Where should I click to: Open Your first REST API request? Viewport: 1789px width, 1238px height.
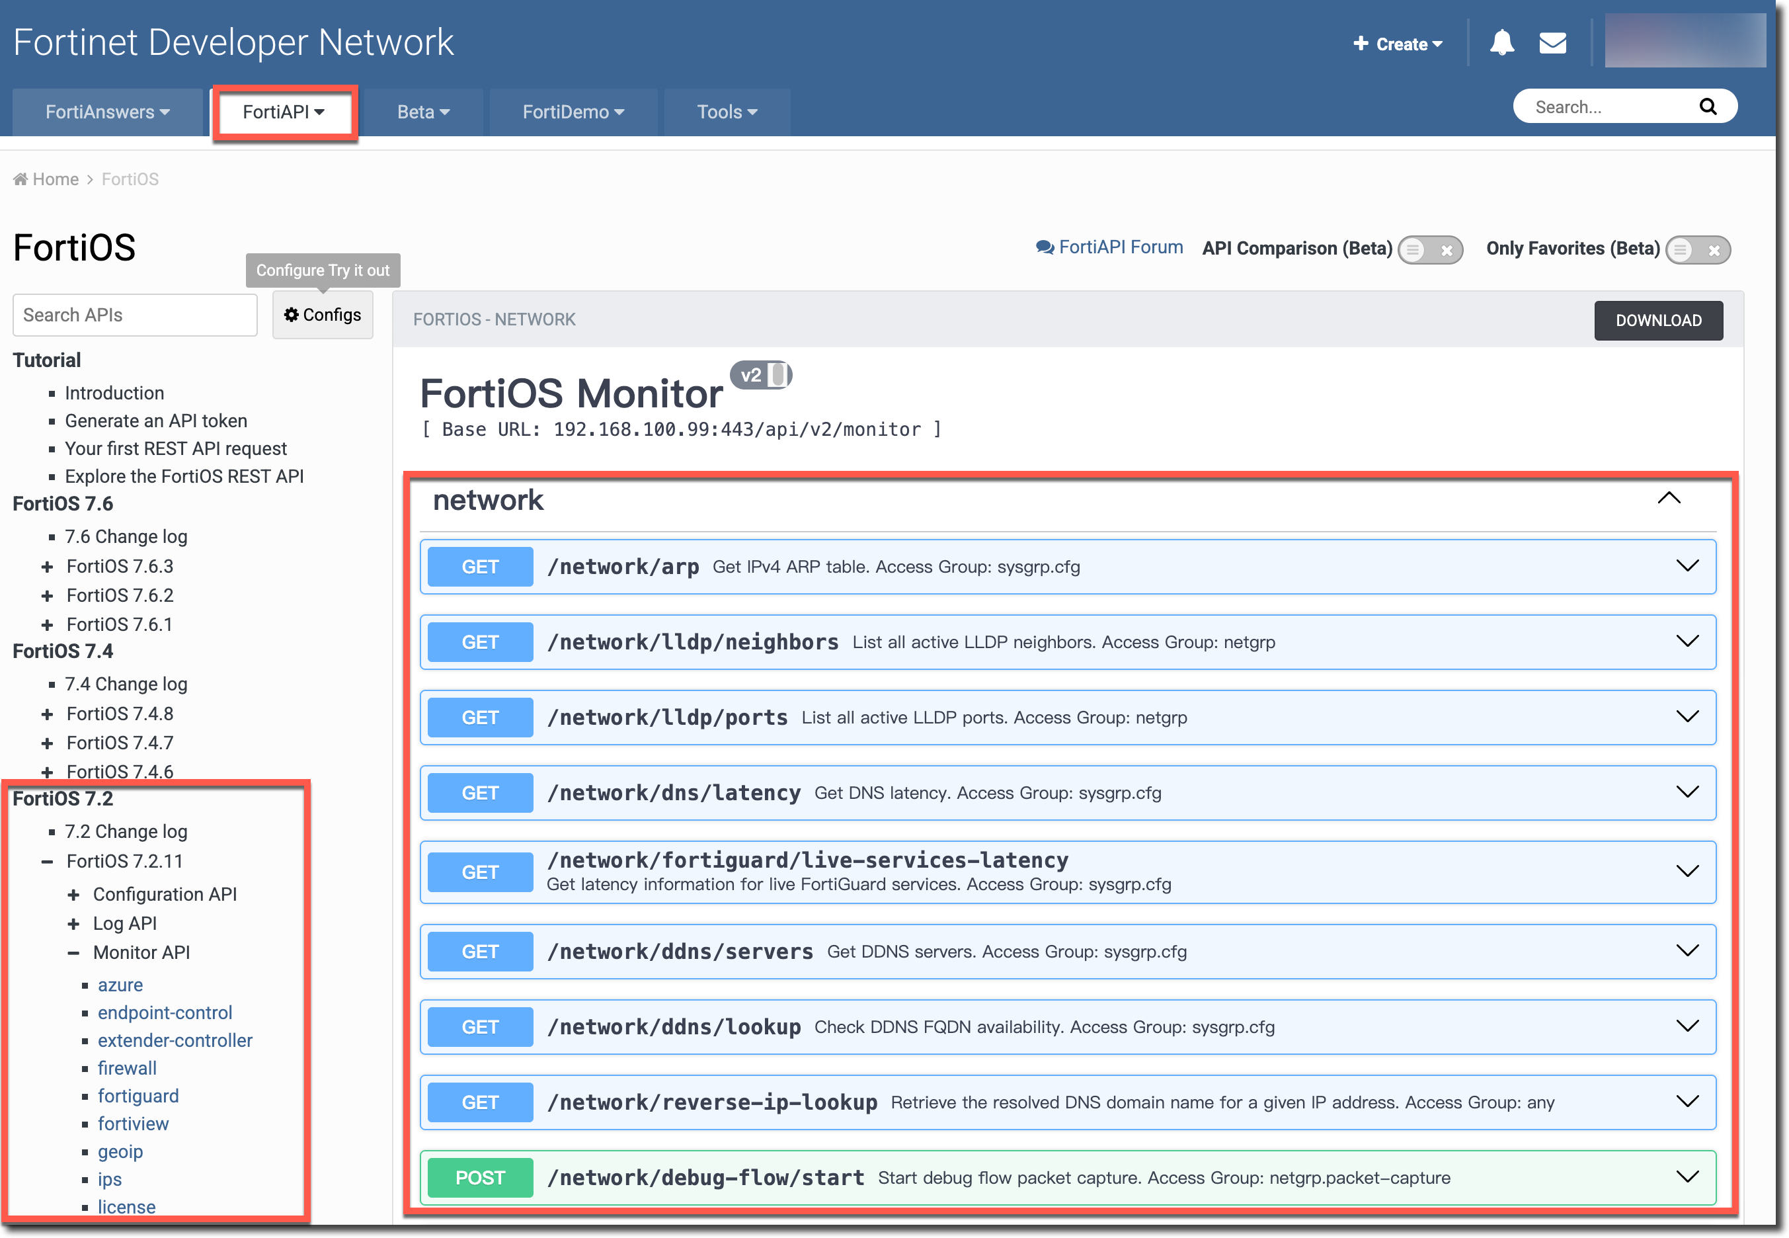[x=176, y=449]
